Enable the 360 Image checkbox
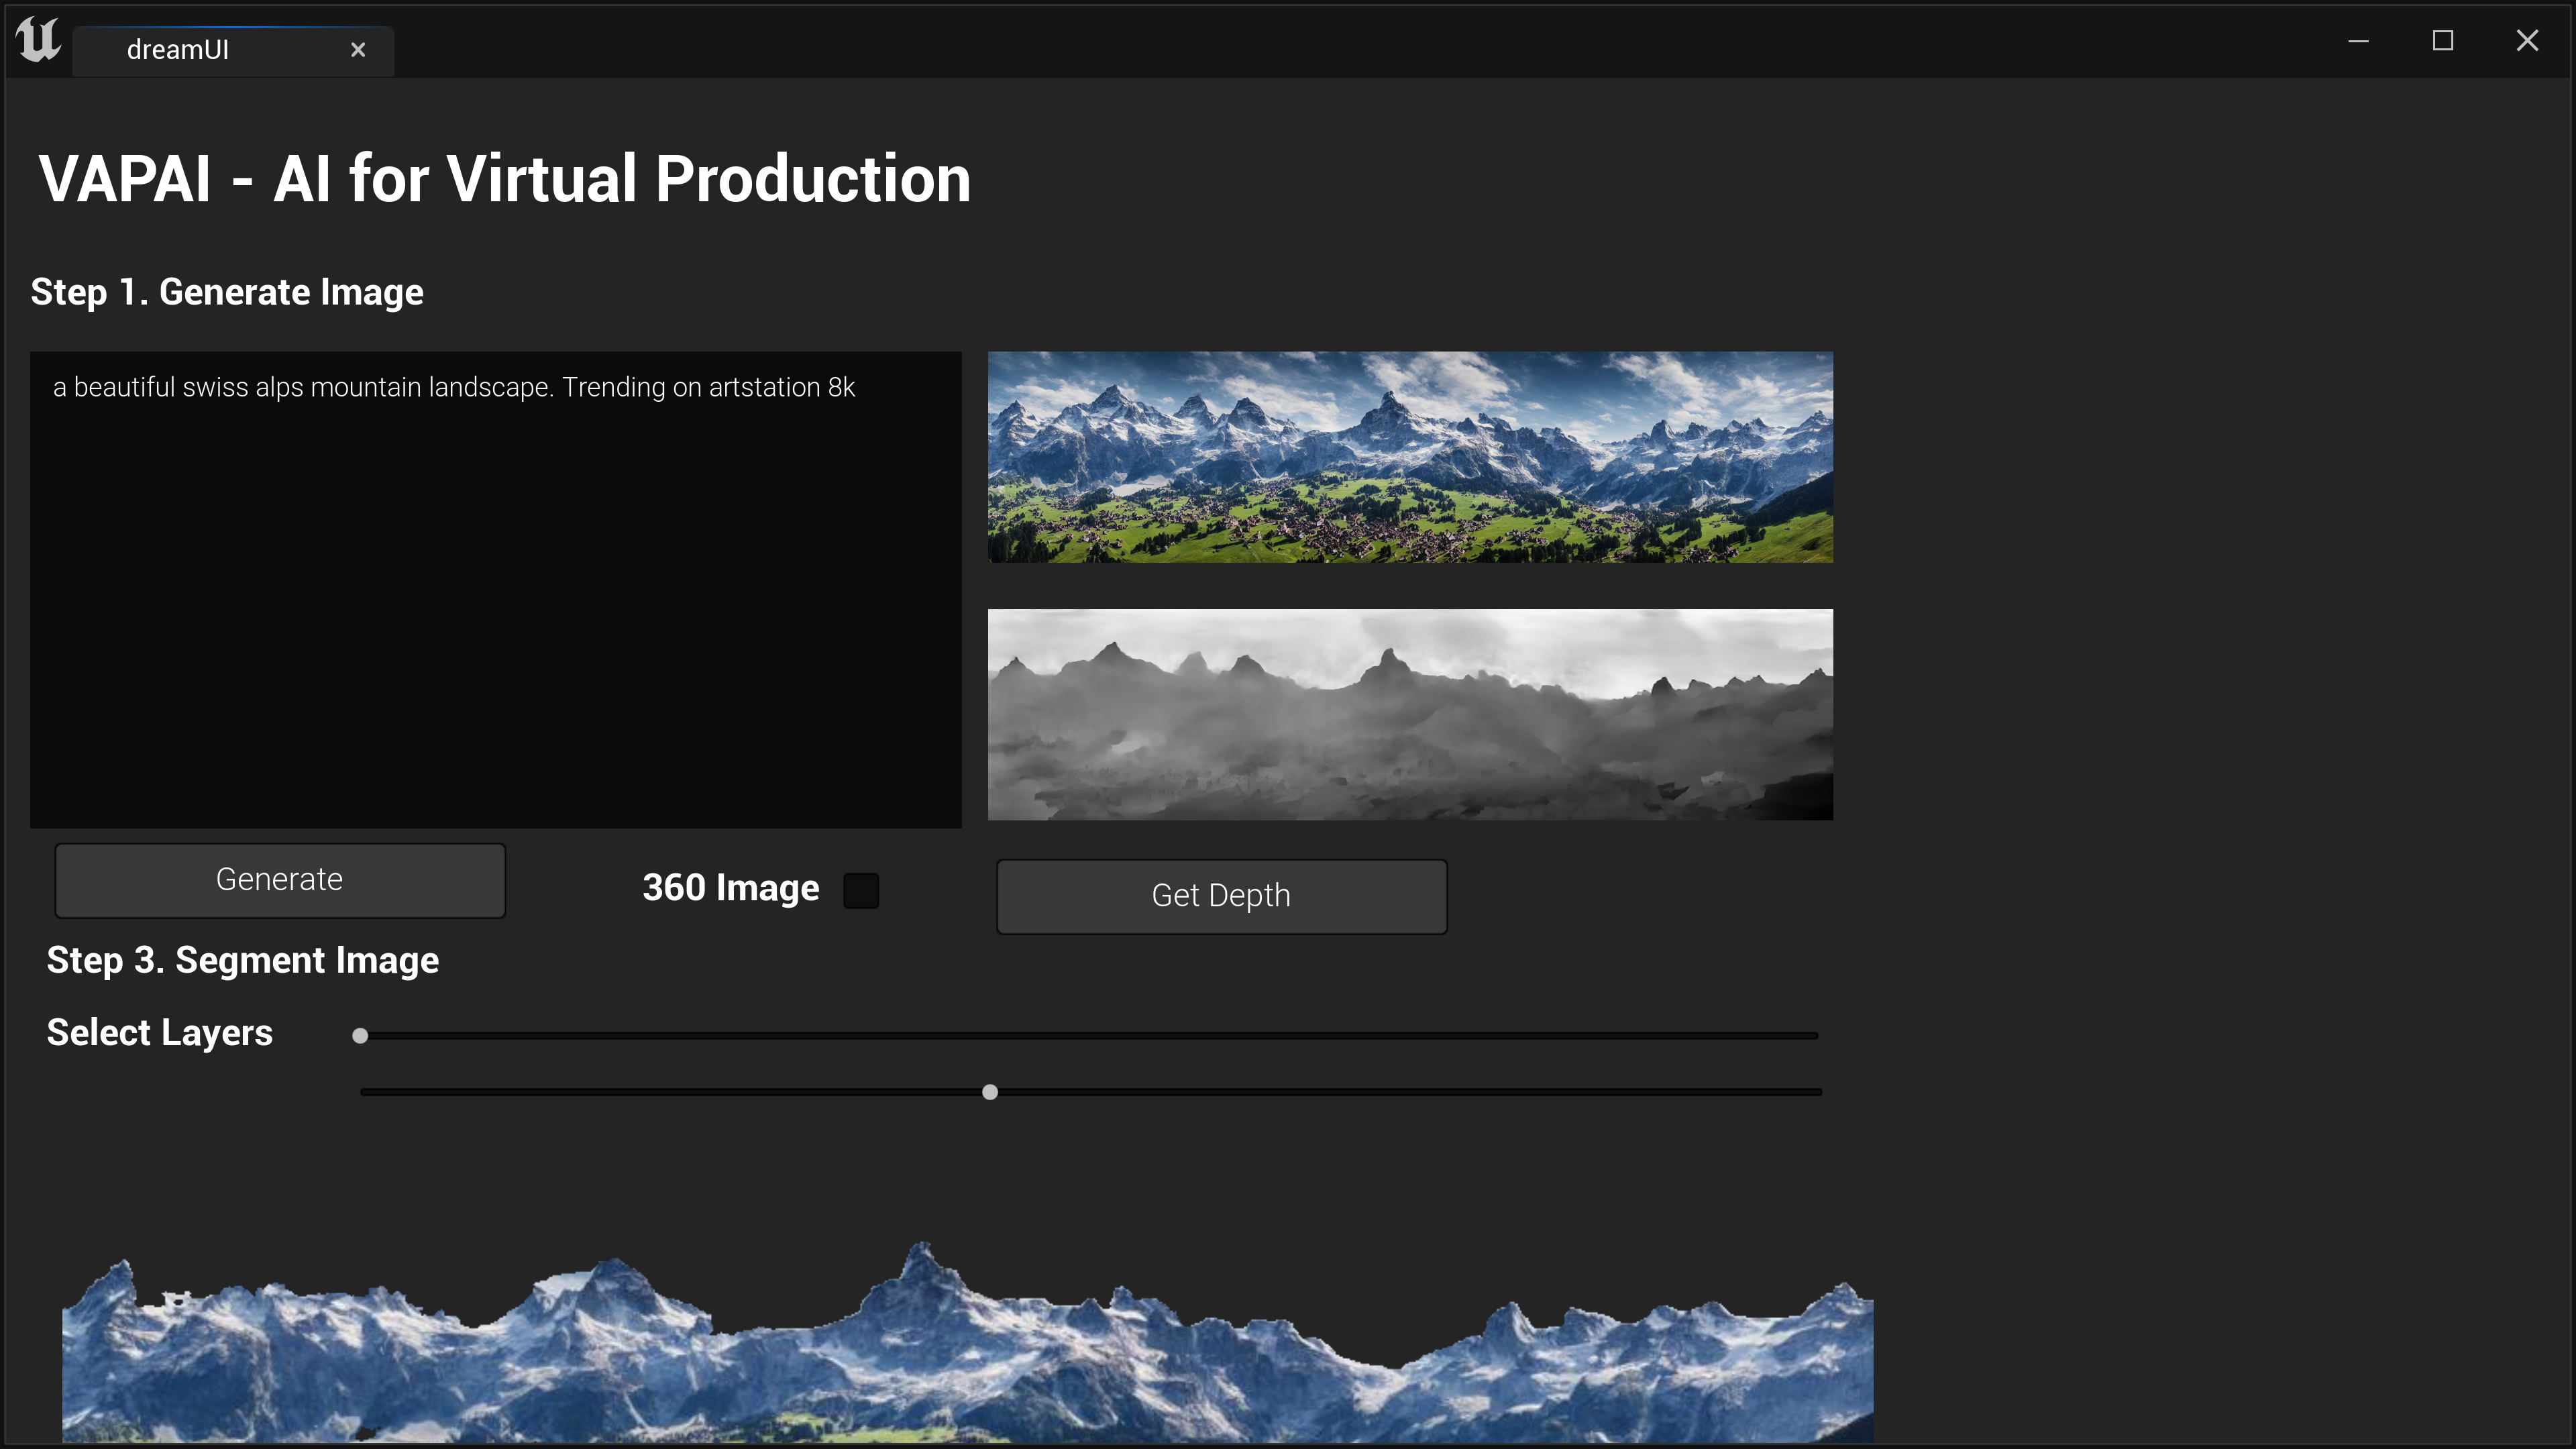The image size is (2576, 1449). [x=861, y=890]
